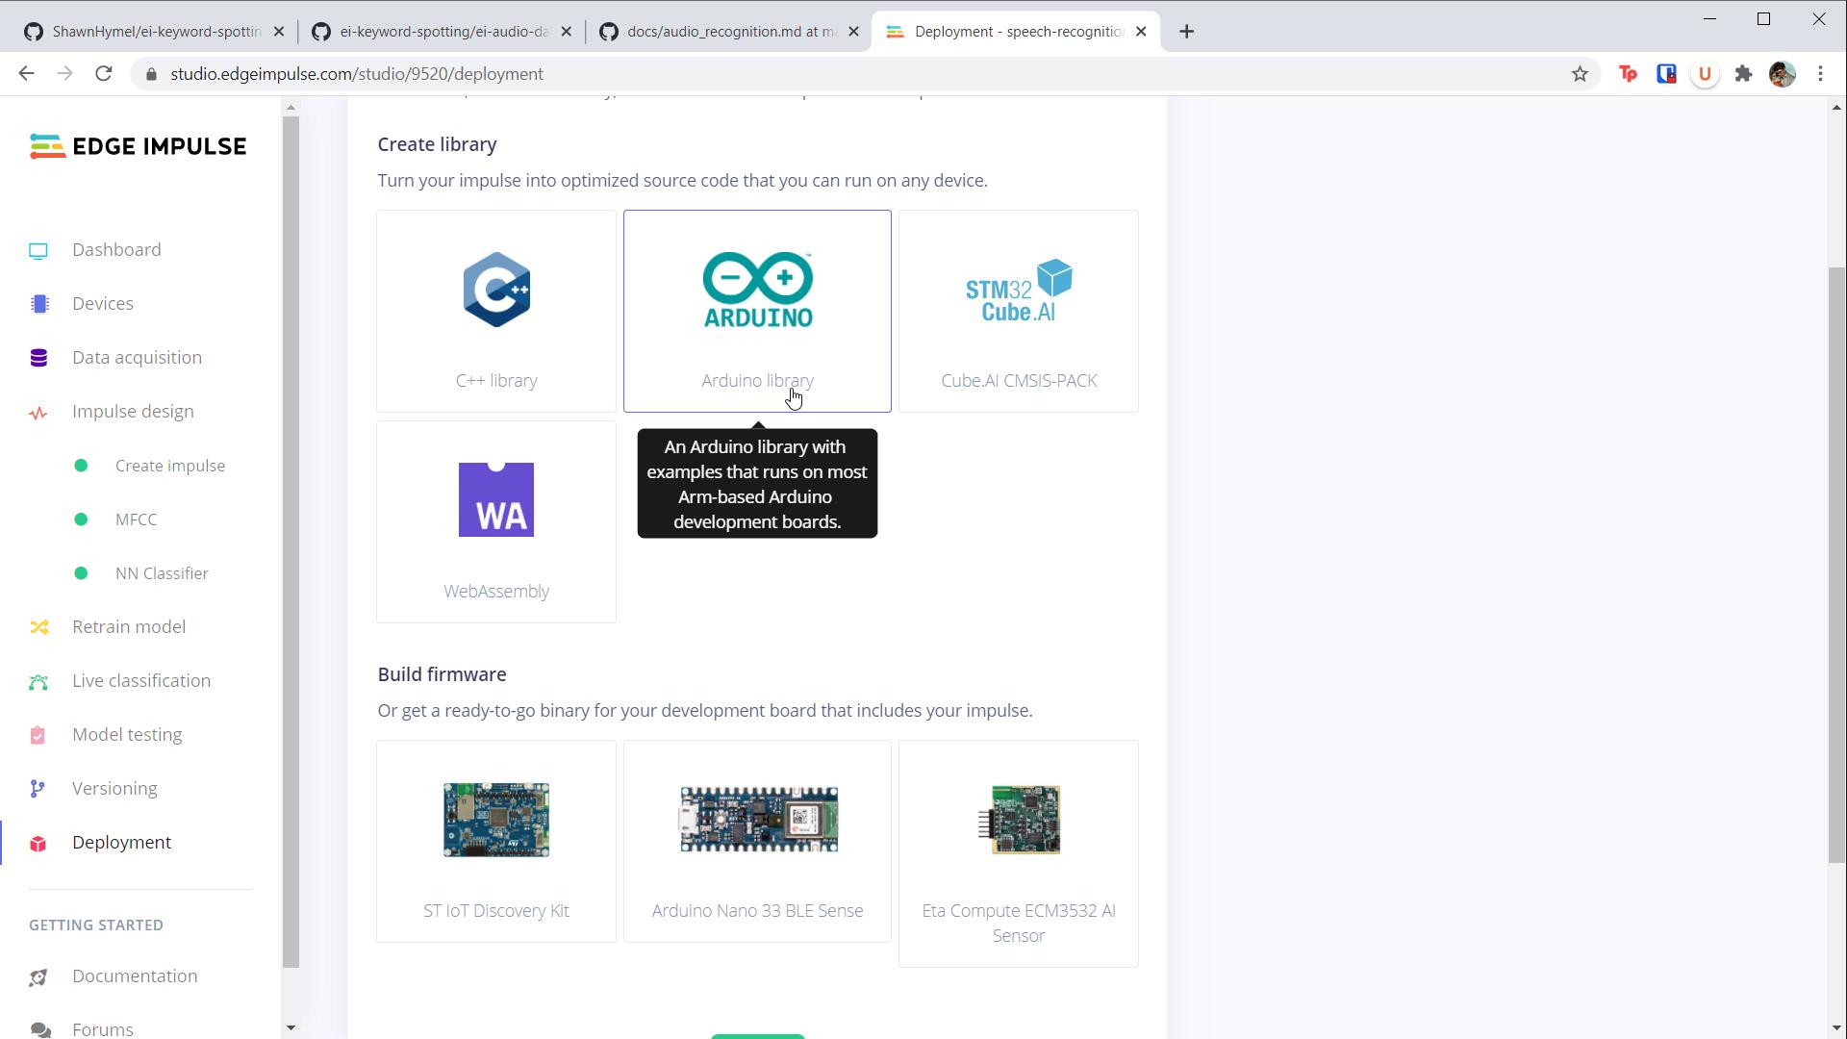Image resolution: width=1847 pixels, height=1039 pixels.
Task: Switch to the docs/audio_recognition.md tab
Action: pos(728,32)
